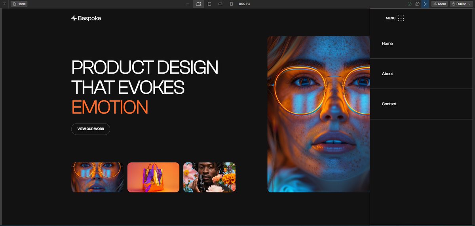Click the collapse-toolbar arrow icon at top left

[x=4, y=4]
